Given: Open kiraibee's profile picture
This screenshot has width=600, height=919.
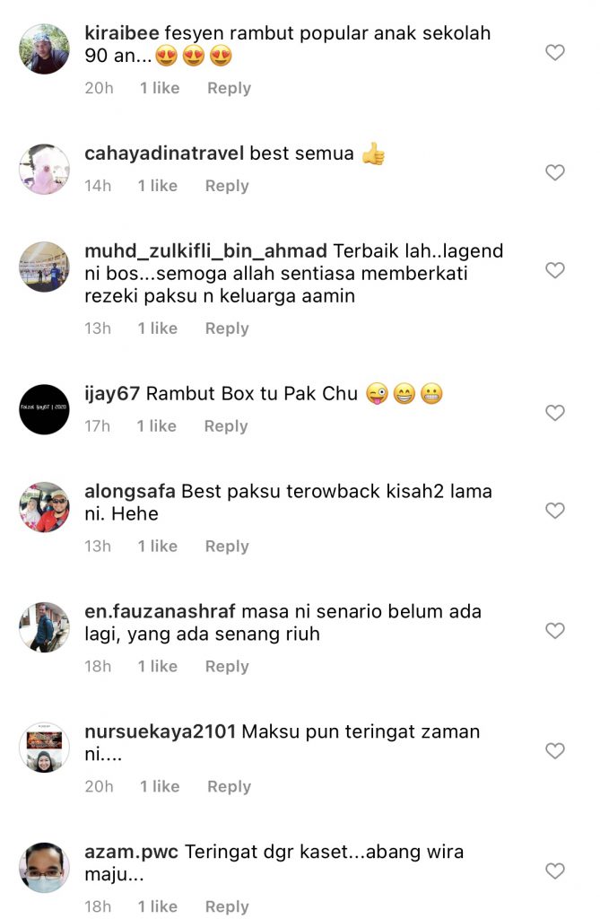Looking at the screenshot, I should (x=45, y=49).
